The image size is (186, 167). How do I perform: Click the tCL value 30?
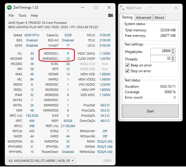click(32, 53)
